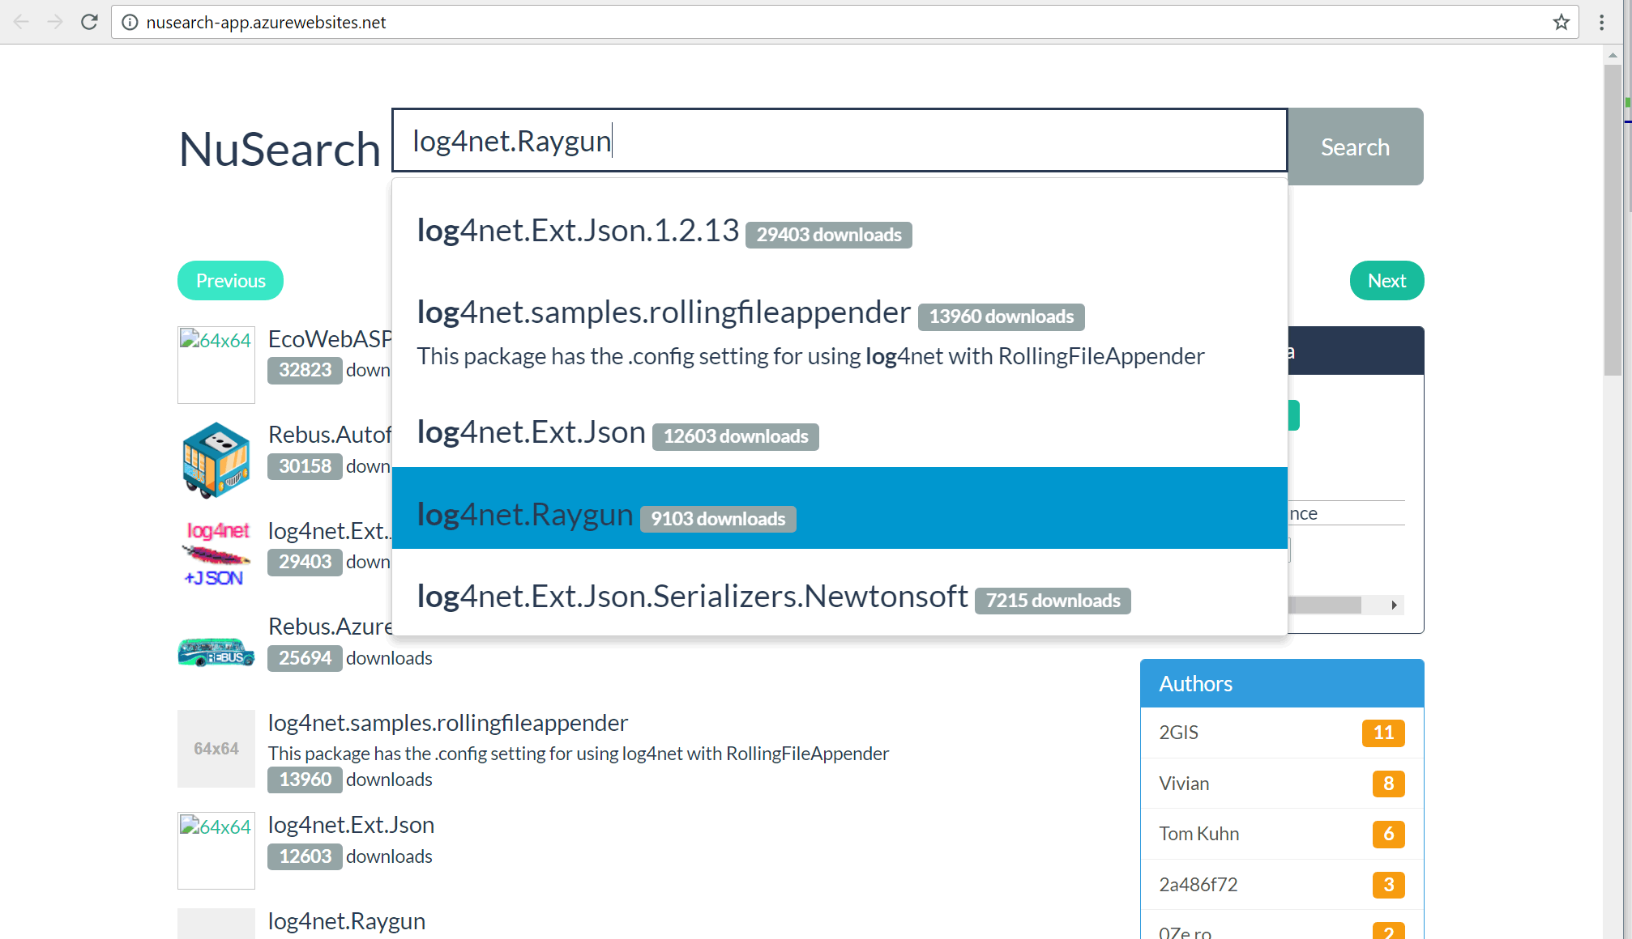
Task: Go forward using the browser forward arrow
Action: pyautogui.click(x=55, y=22)
